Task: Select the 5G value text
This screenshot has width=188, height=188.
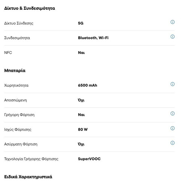Action: 81,23
